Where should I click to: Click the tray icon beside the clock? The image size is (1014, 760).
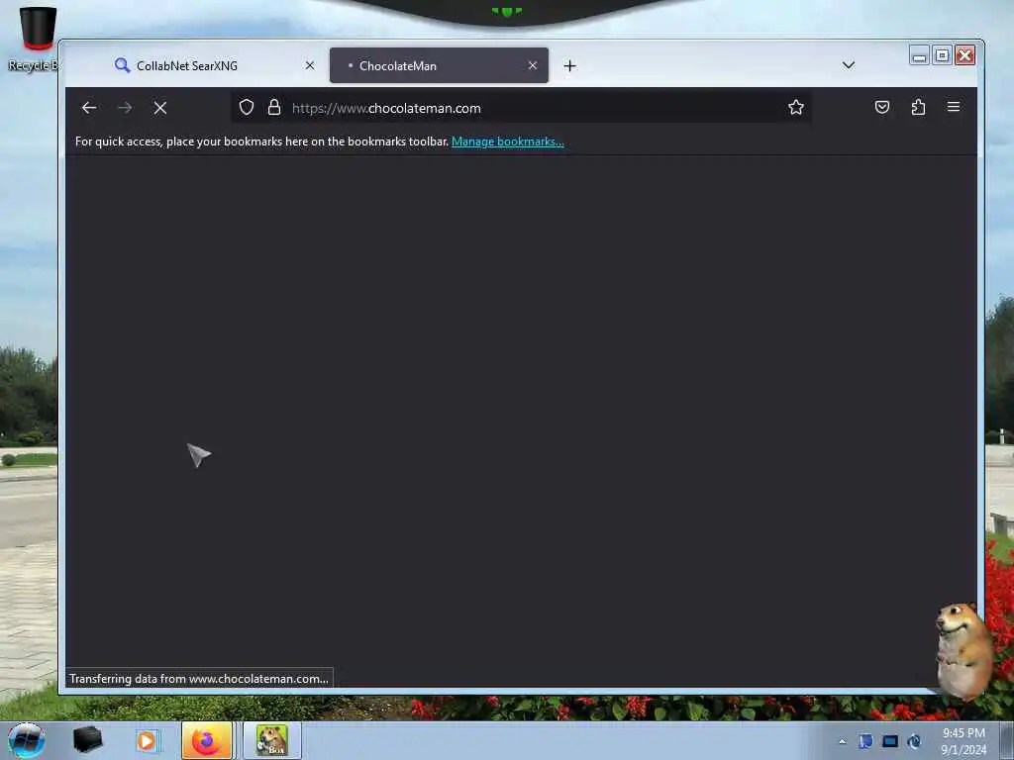pos(914,741)
